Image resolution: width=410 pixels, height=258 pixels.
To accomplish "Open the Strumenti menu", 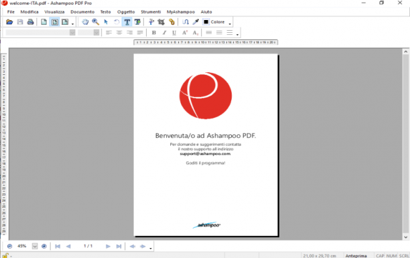I will [151, 12].
